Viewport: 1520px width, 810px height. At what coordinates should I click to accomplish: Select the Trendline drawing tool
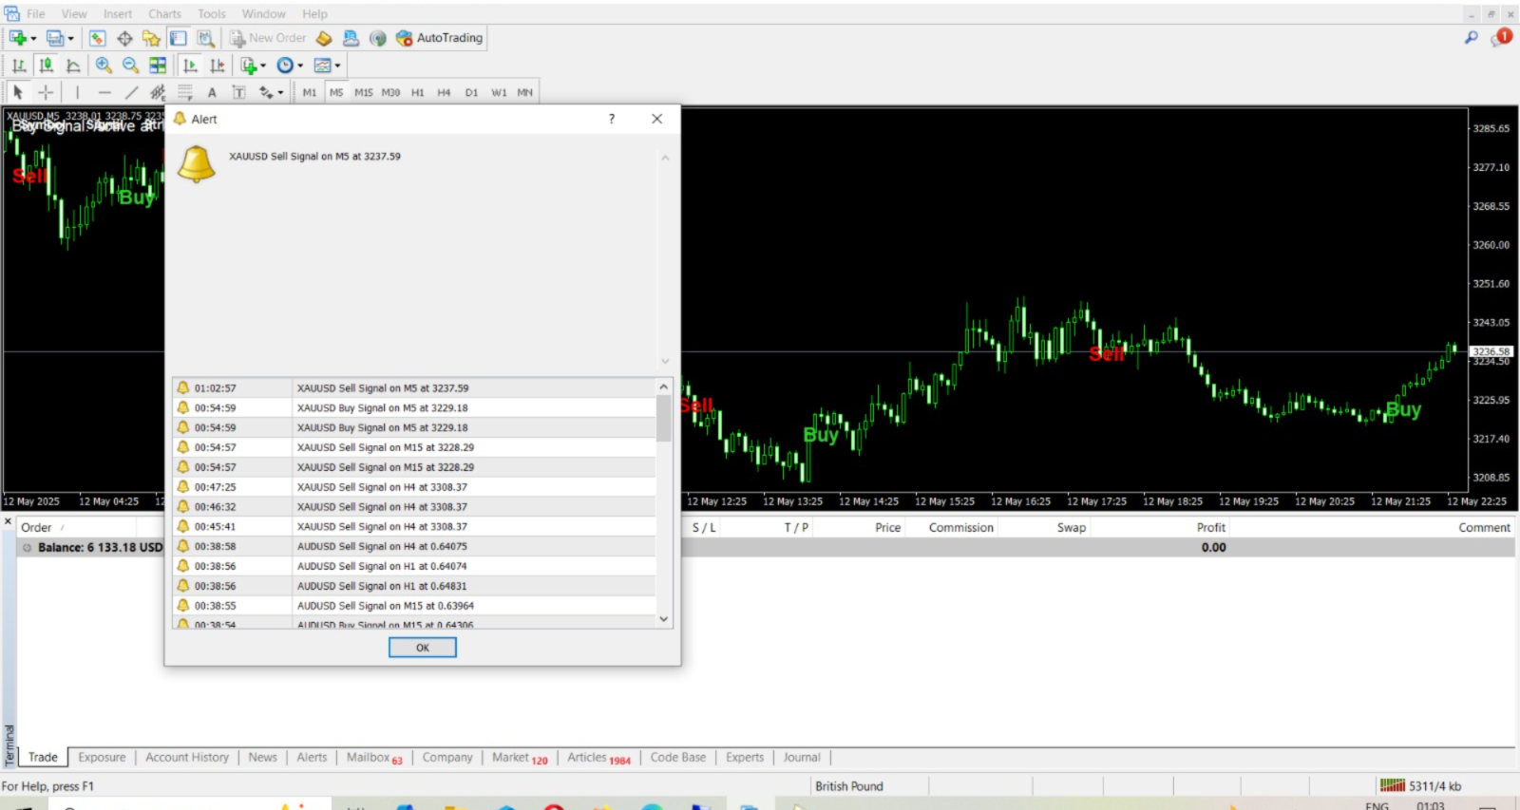(131, 92)
